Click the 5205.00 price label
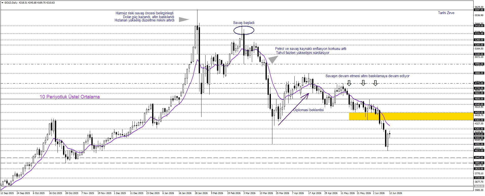This screenshot has width=485, height=196. [479, 45]
